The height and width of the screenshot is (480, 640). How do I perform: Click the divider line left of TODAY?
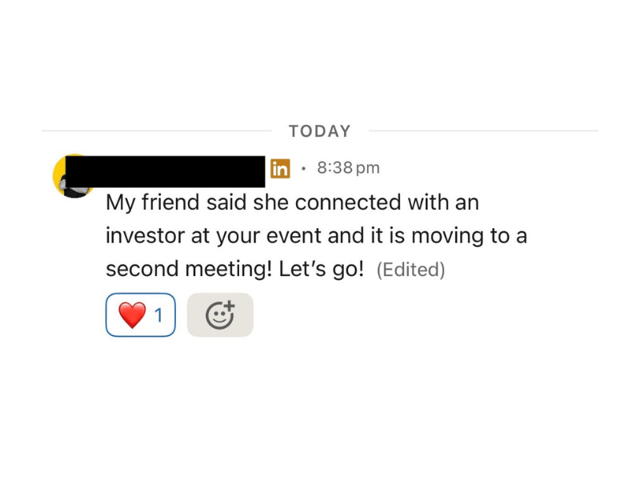click(x=156, y=131)
